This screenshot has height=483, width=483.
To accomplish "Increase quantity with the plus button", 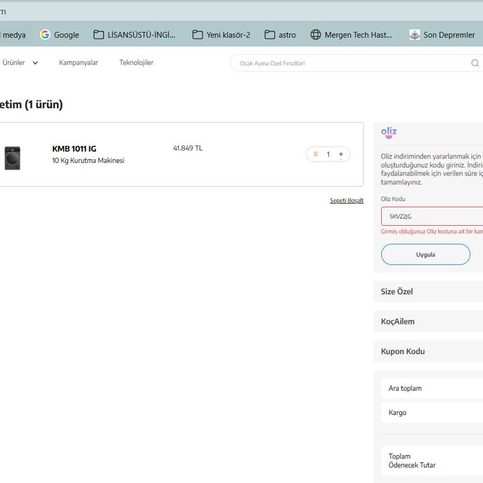I will [x=341, y=154].
